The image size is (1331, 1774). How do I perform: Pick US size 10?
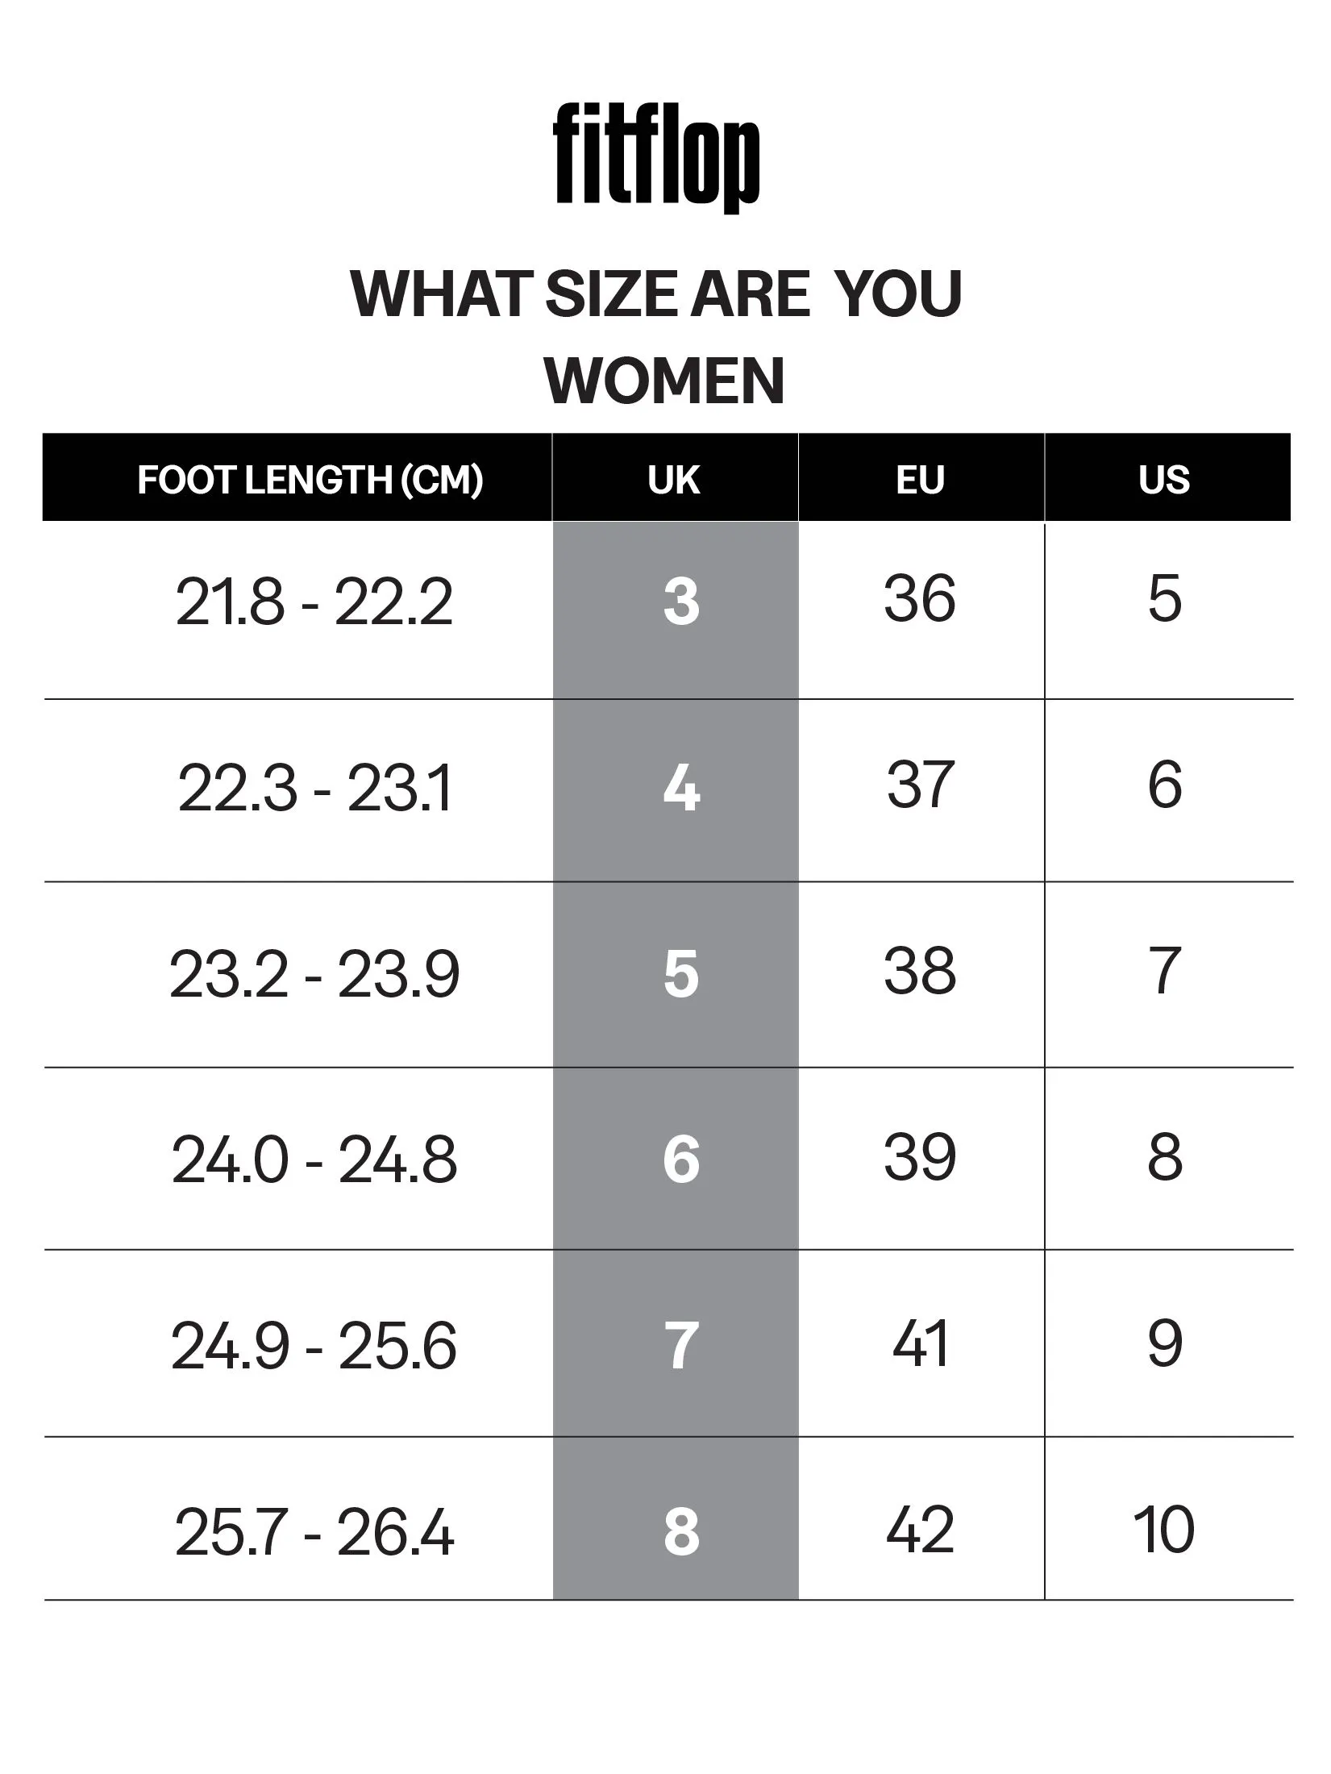[x=1164, y=1530]
